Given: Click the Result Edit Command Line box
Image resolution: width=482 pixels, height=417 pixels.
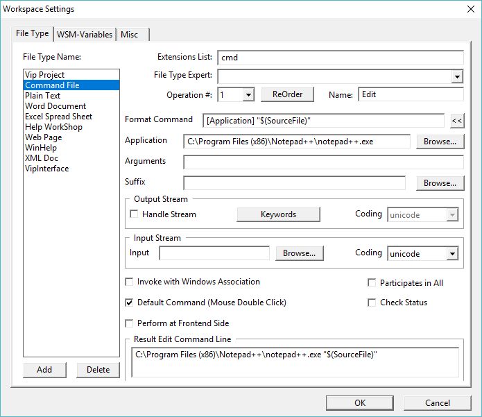Looking at the screenshot, I should pyautogui.click(x=295, y=362).
